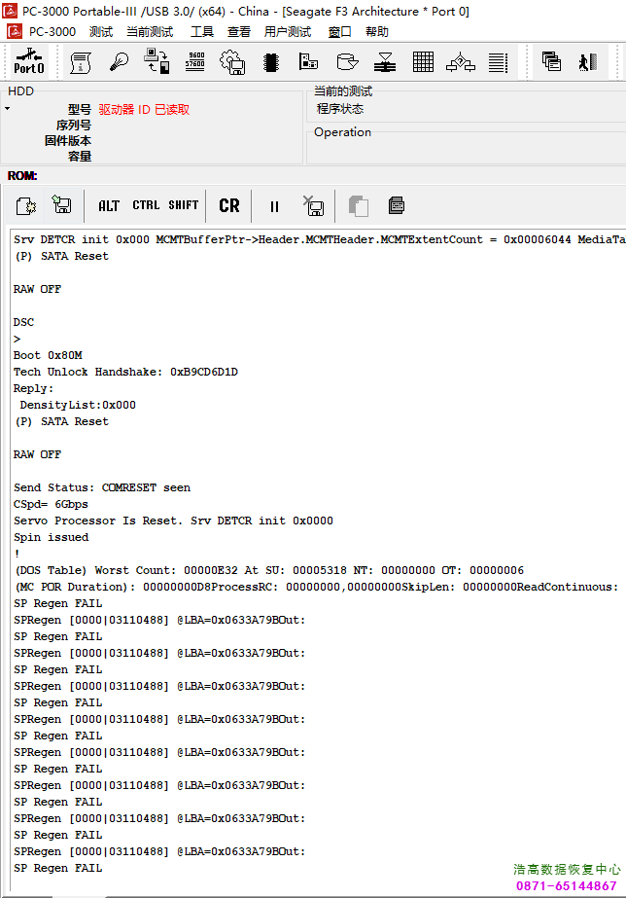
Task: Click the 'Tech Unlock Handshake' terminal line
Action: coord(125,372)
